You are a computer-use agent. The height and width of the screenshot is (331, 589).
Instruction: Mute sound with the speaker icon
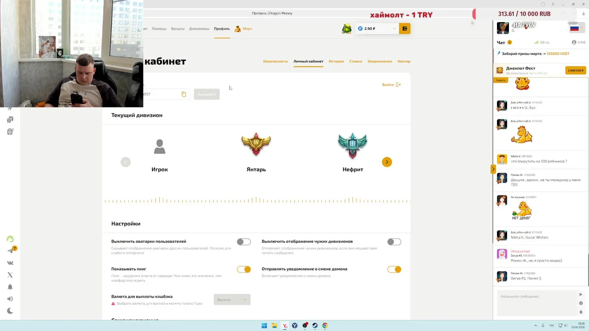(x=10, y=299)
